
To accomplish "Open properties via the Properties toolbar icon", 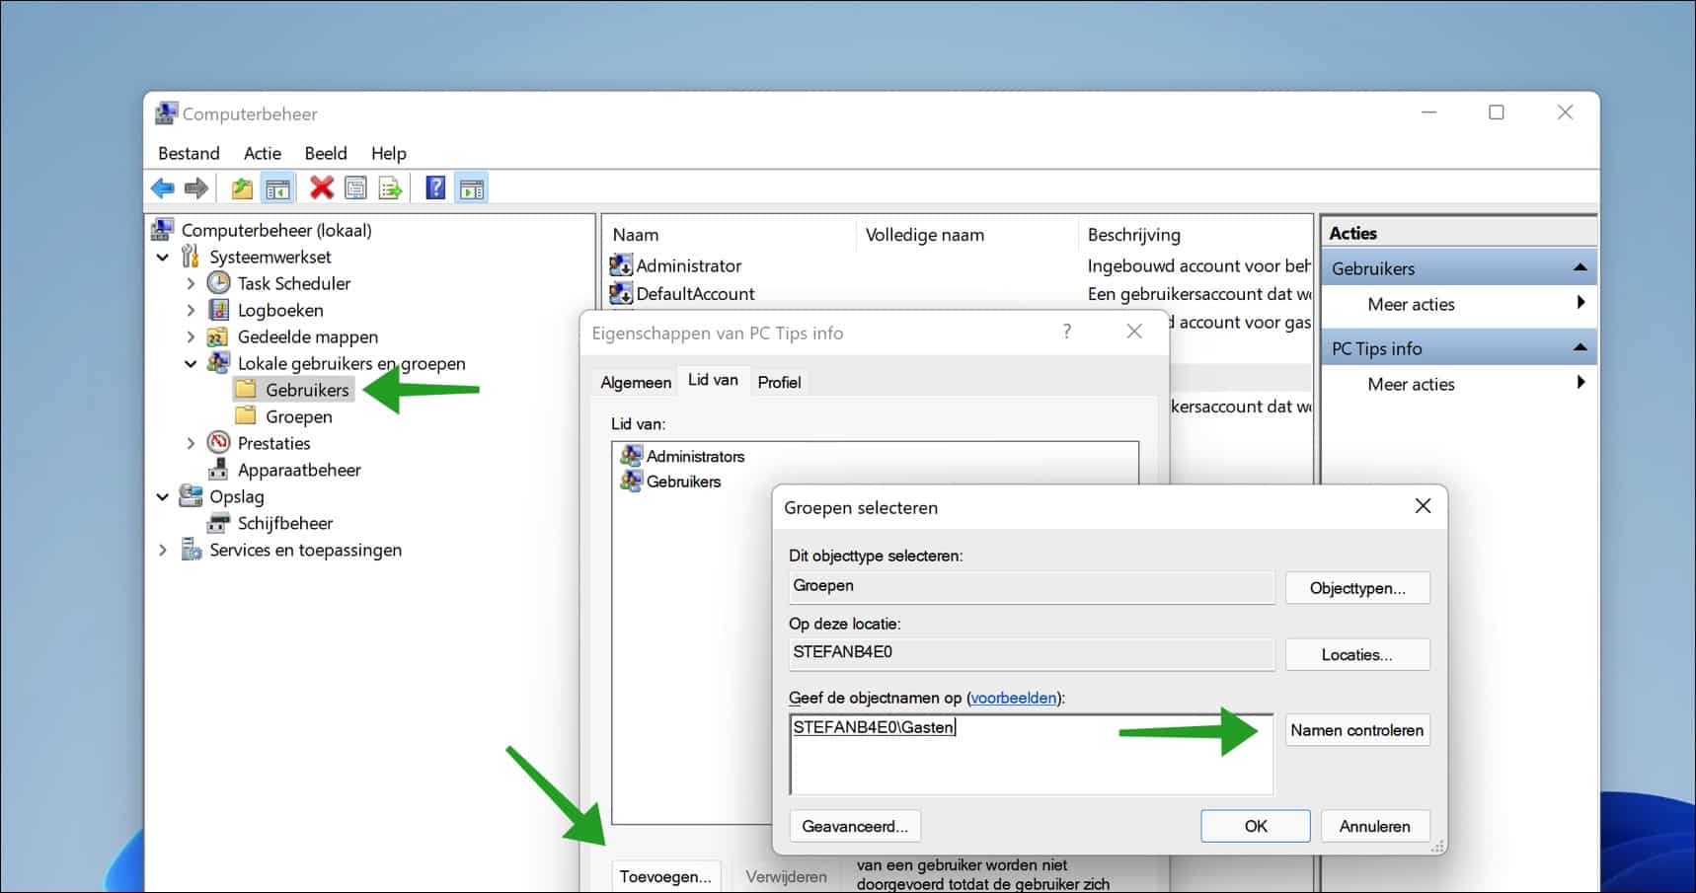I will (x=354, y=187).
